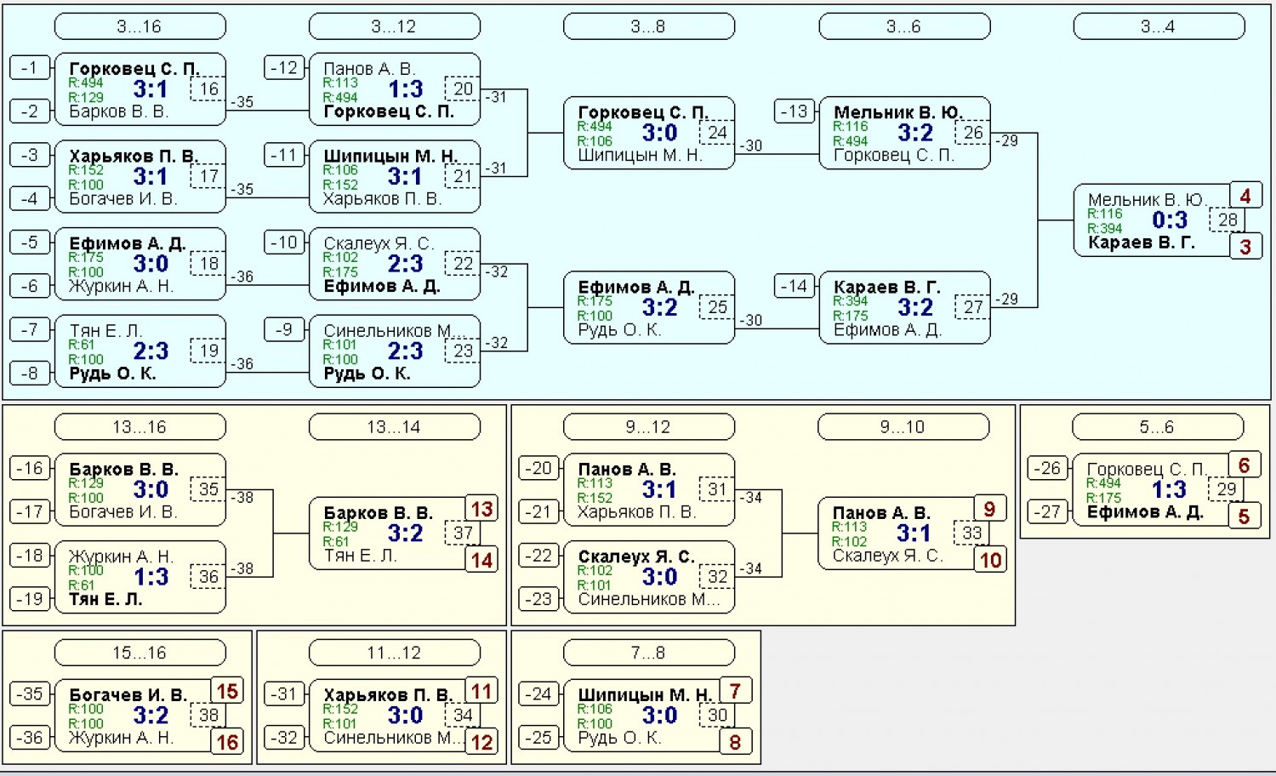Click the -8 seed slot
Screen dimensions: 1276x776
pyautogui.click(x=30, y=373)
